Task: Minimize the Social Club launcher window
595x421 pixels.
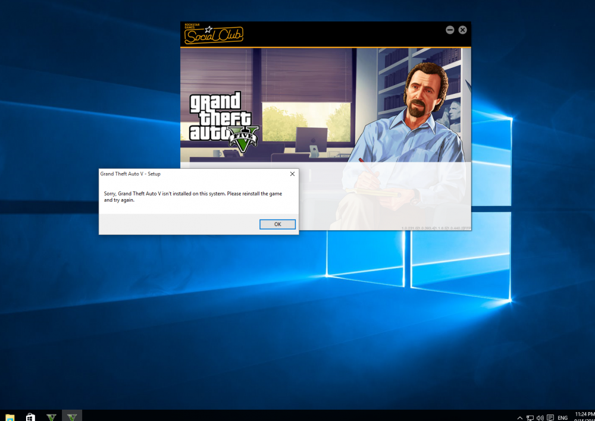Action: tap(450, 30)
